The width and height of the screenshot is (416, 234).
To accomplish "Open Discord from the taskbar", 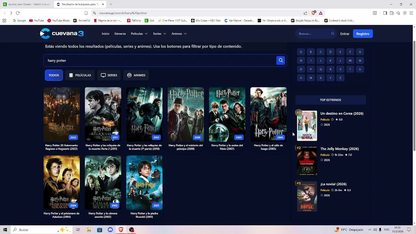I will 110,230.
